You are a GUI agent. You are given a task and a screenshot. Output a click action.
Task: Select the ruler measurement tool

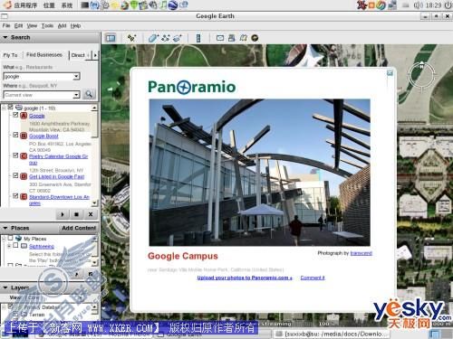[198, 38]
